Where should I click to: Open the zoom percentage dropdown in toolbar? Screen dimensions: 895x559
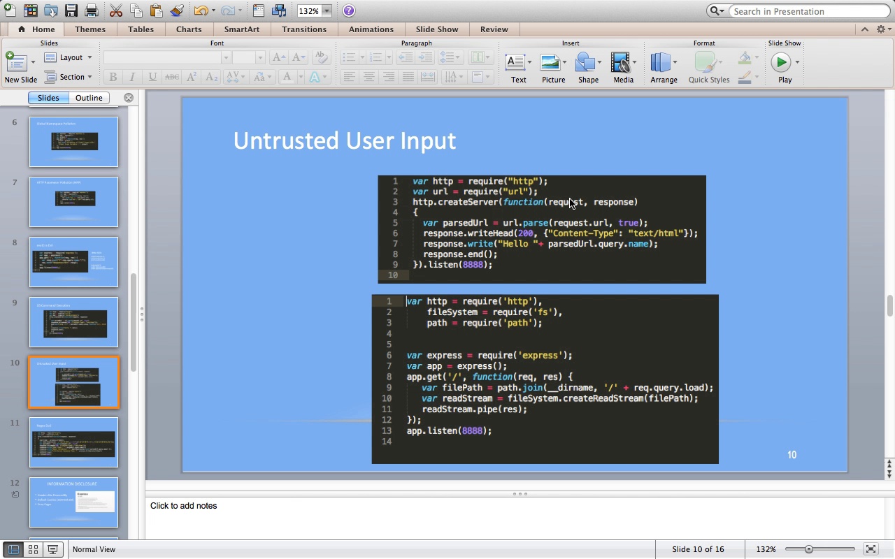[327, 11]
